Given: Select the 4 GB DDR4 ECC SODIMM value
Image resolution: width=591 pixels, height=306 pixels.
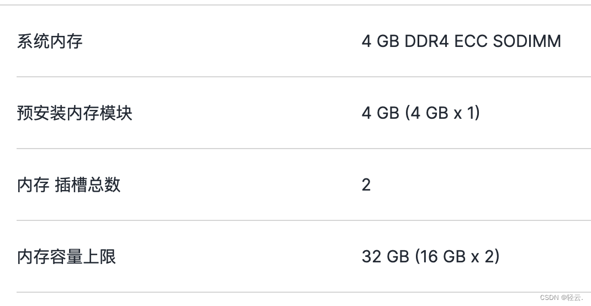Looking at the screenshot, I should click(461, 41).
